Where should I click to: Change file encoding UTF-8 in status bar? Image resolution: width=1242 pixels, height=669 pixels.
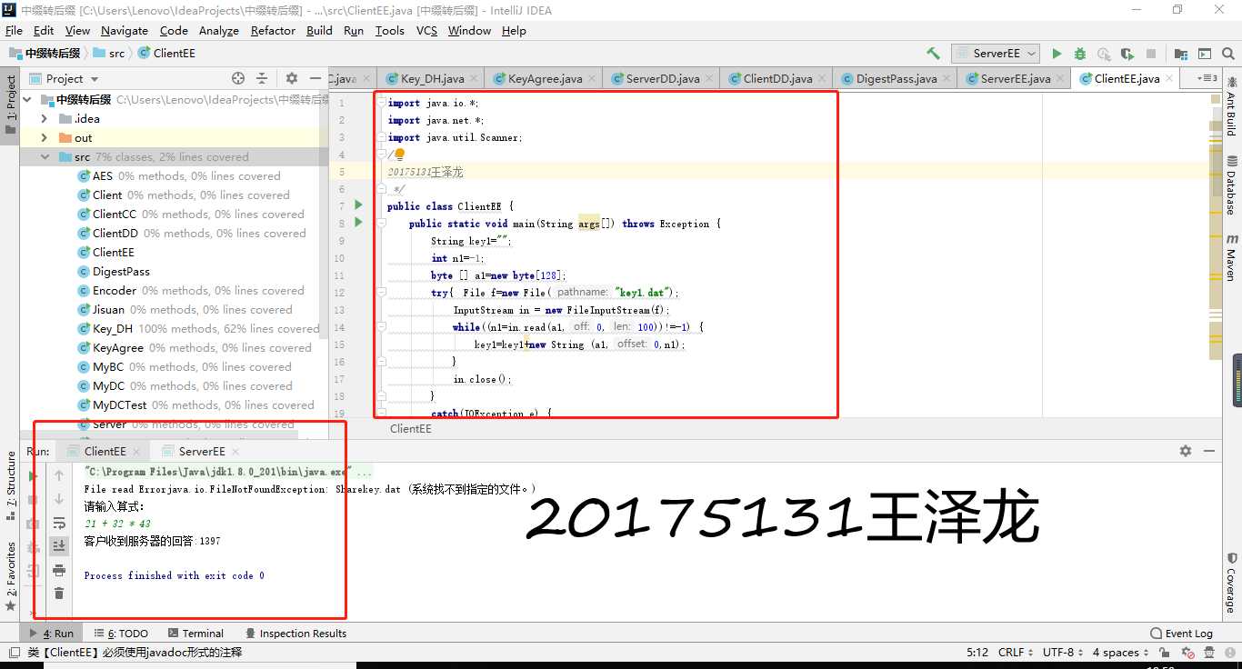click(1062, 653)
